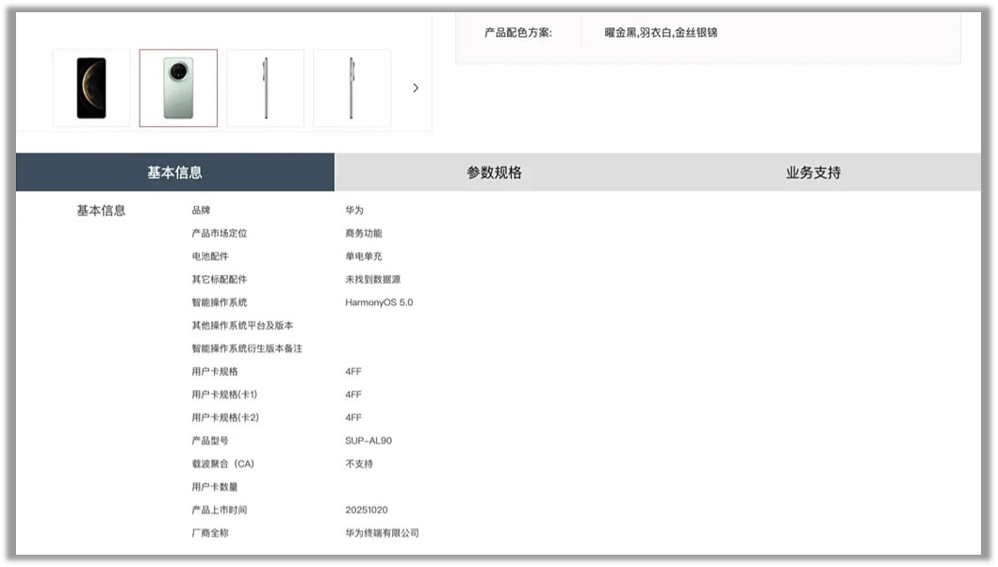998x567 pixels.
Task: Click the value 华为终端有限公司
Action: (x=382, y=533)
